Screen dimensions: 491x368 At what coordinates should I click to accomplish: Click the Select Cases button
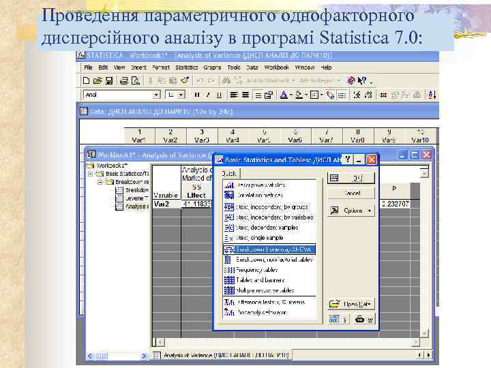click(338, 319)
